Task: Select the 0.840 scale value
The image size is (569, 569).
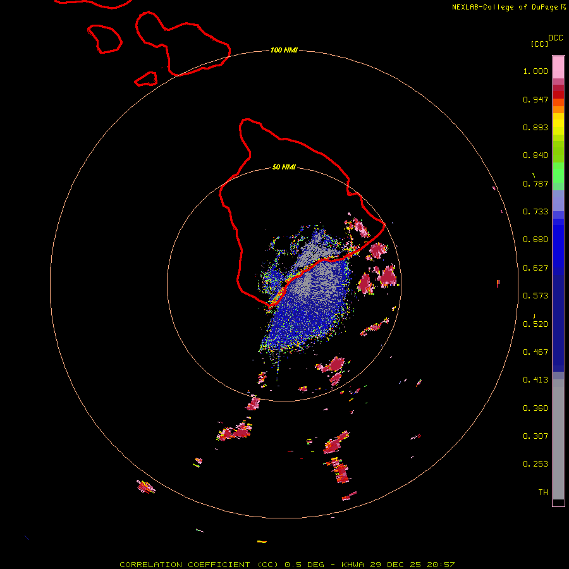Action: [535, 156]
